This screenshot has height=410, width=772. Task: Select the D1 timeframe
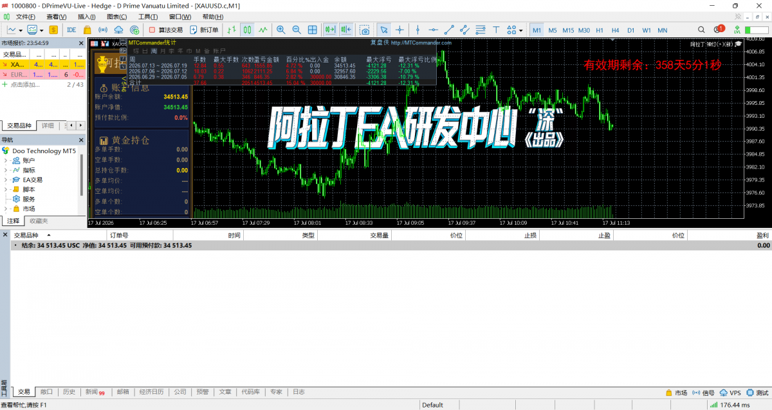631,30
